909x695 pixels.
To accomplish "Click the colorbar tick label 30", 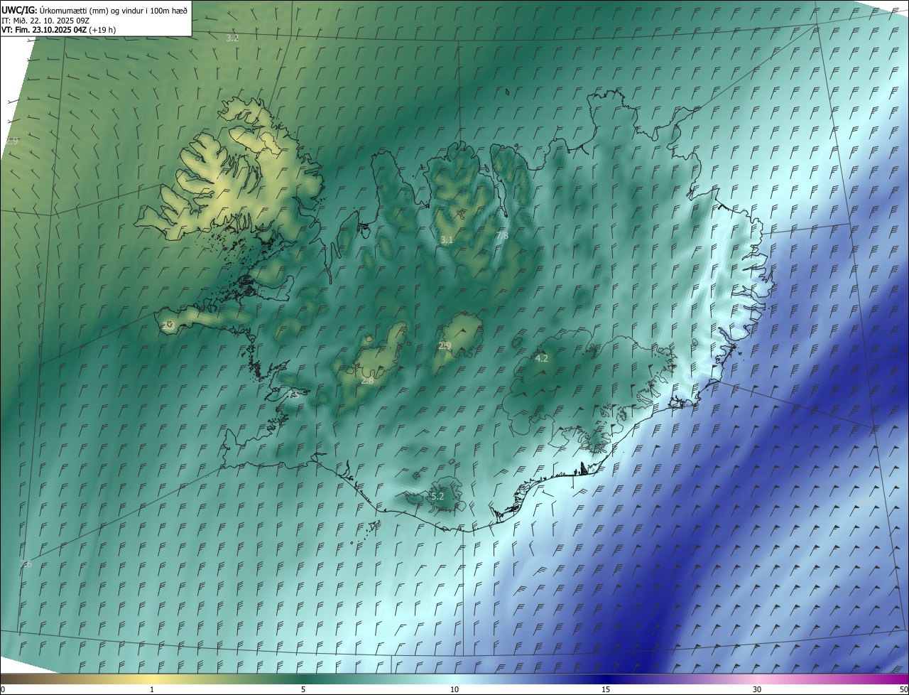I will click(x=757, y=689).
